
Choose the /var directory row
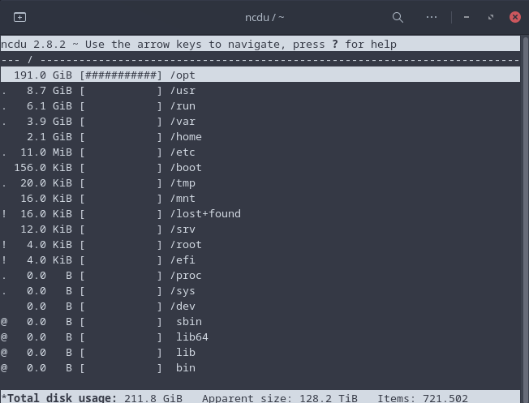[x=183, y=122]
